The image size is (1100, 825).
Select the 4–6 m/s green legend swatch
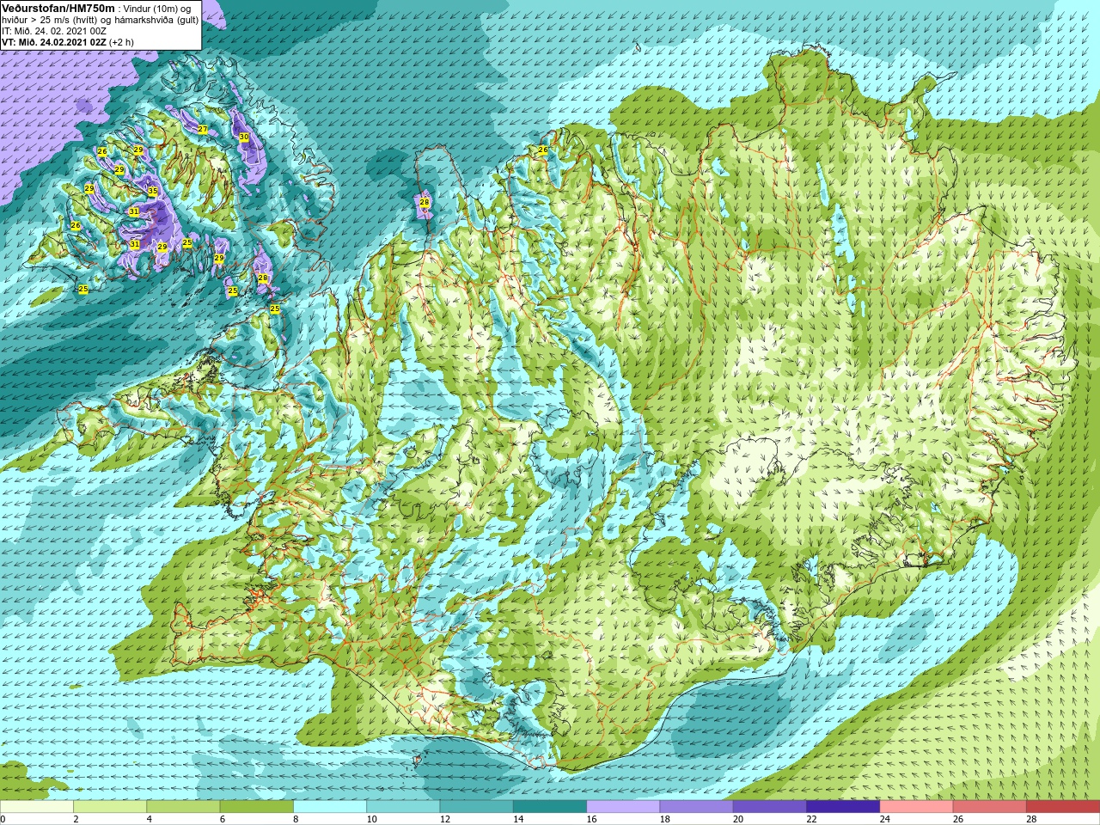pos(183,807)
